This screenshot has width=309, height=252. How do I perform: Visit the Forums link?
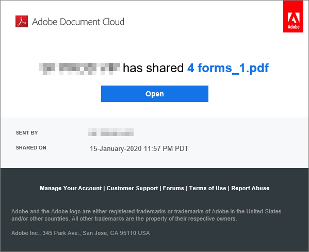pos(173,188)
